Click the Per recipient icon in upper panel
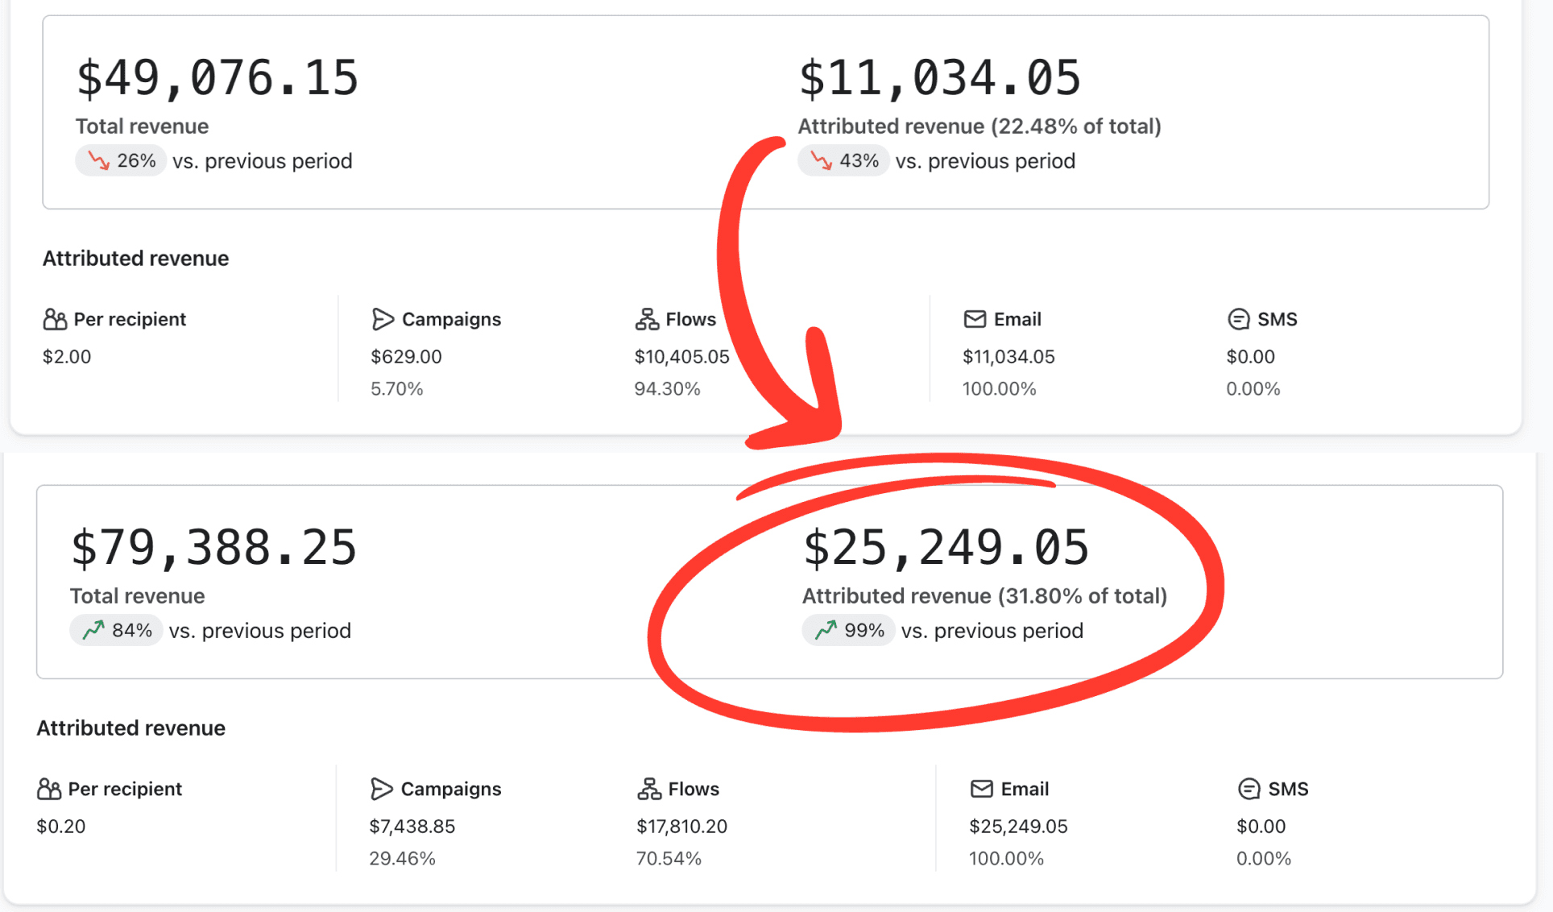This screenshot has width=1553, height=912. tap(55, 320)
